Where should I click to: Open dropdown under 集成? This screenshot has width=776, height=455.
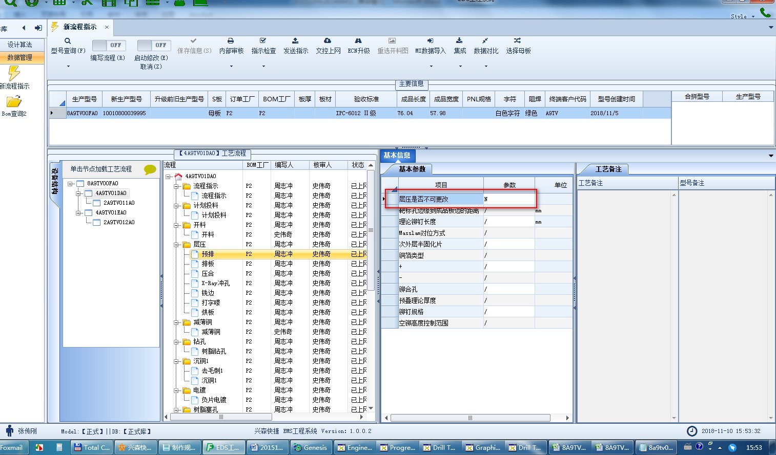[460, 66]
